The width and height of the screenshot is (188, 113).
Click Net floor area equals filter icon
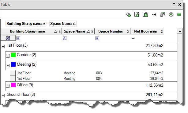click(x=133, y=38)
